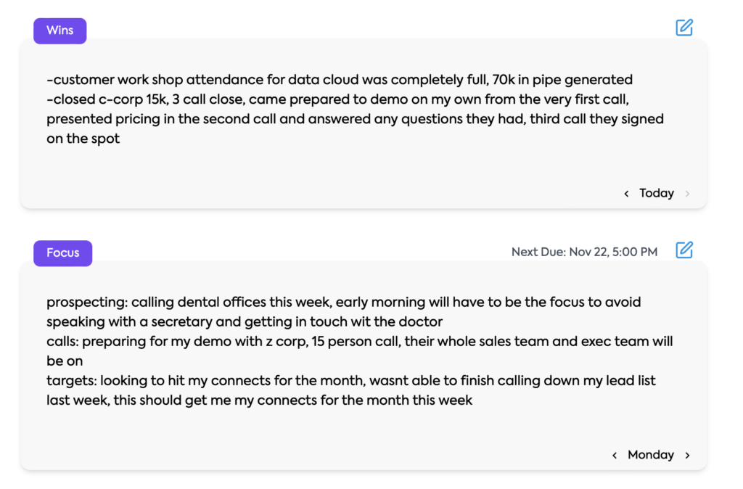Click the targets connects for month line

tap(351, 381)
